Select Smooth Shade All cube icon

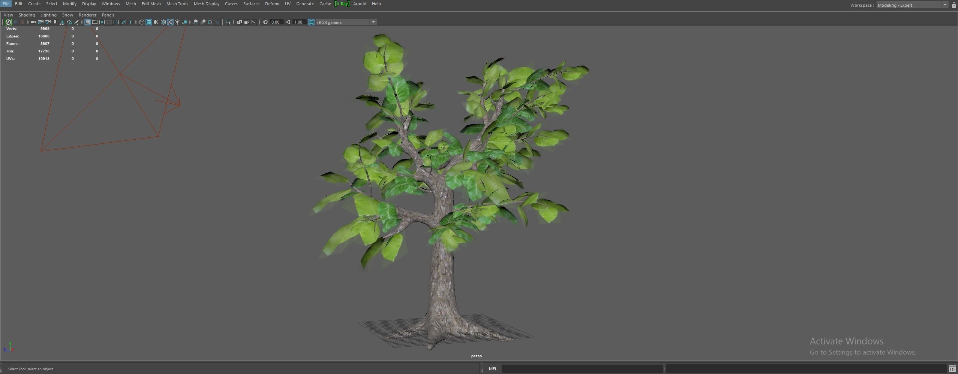click(x=149, y=22)
